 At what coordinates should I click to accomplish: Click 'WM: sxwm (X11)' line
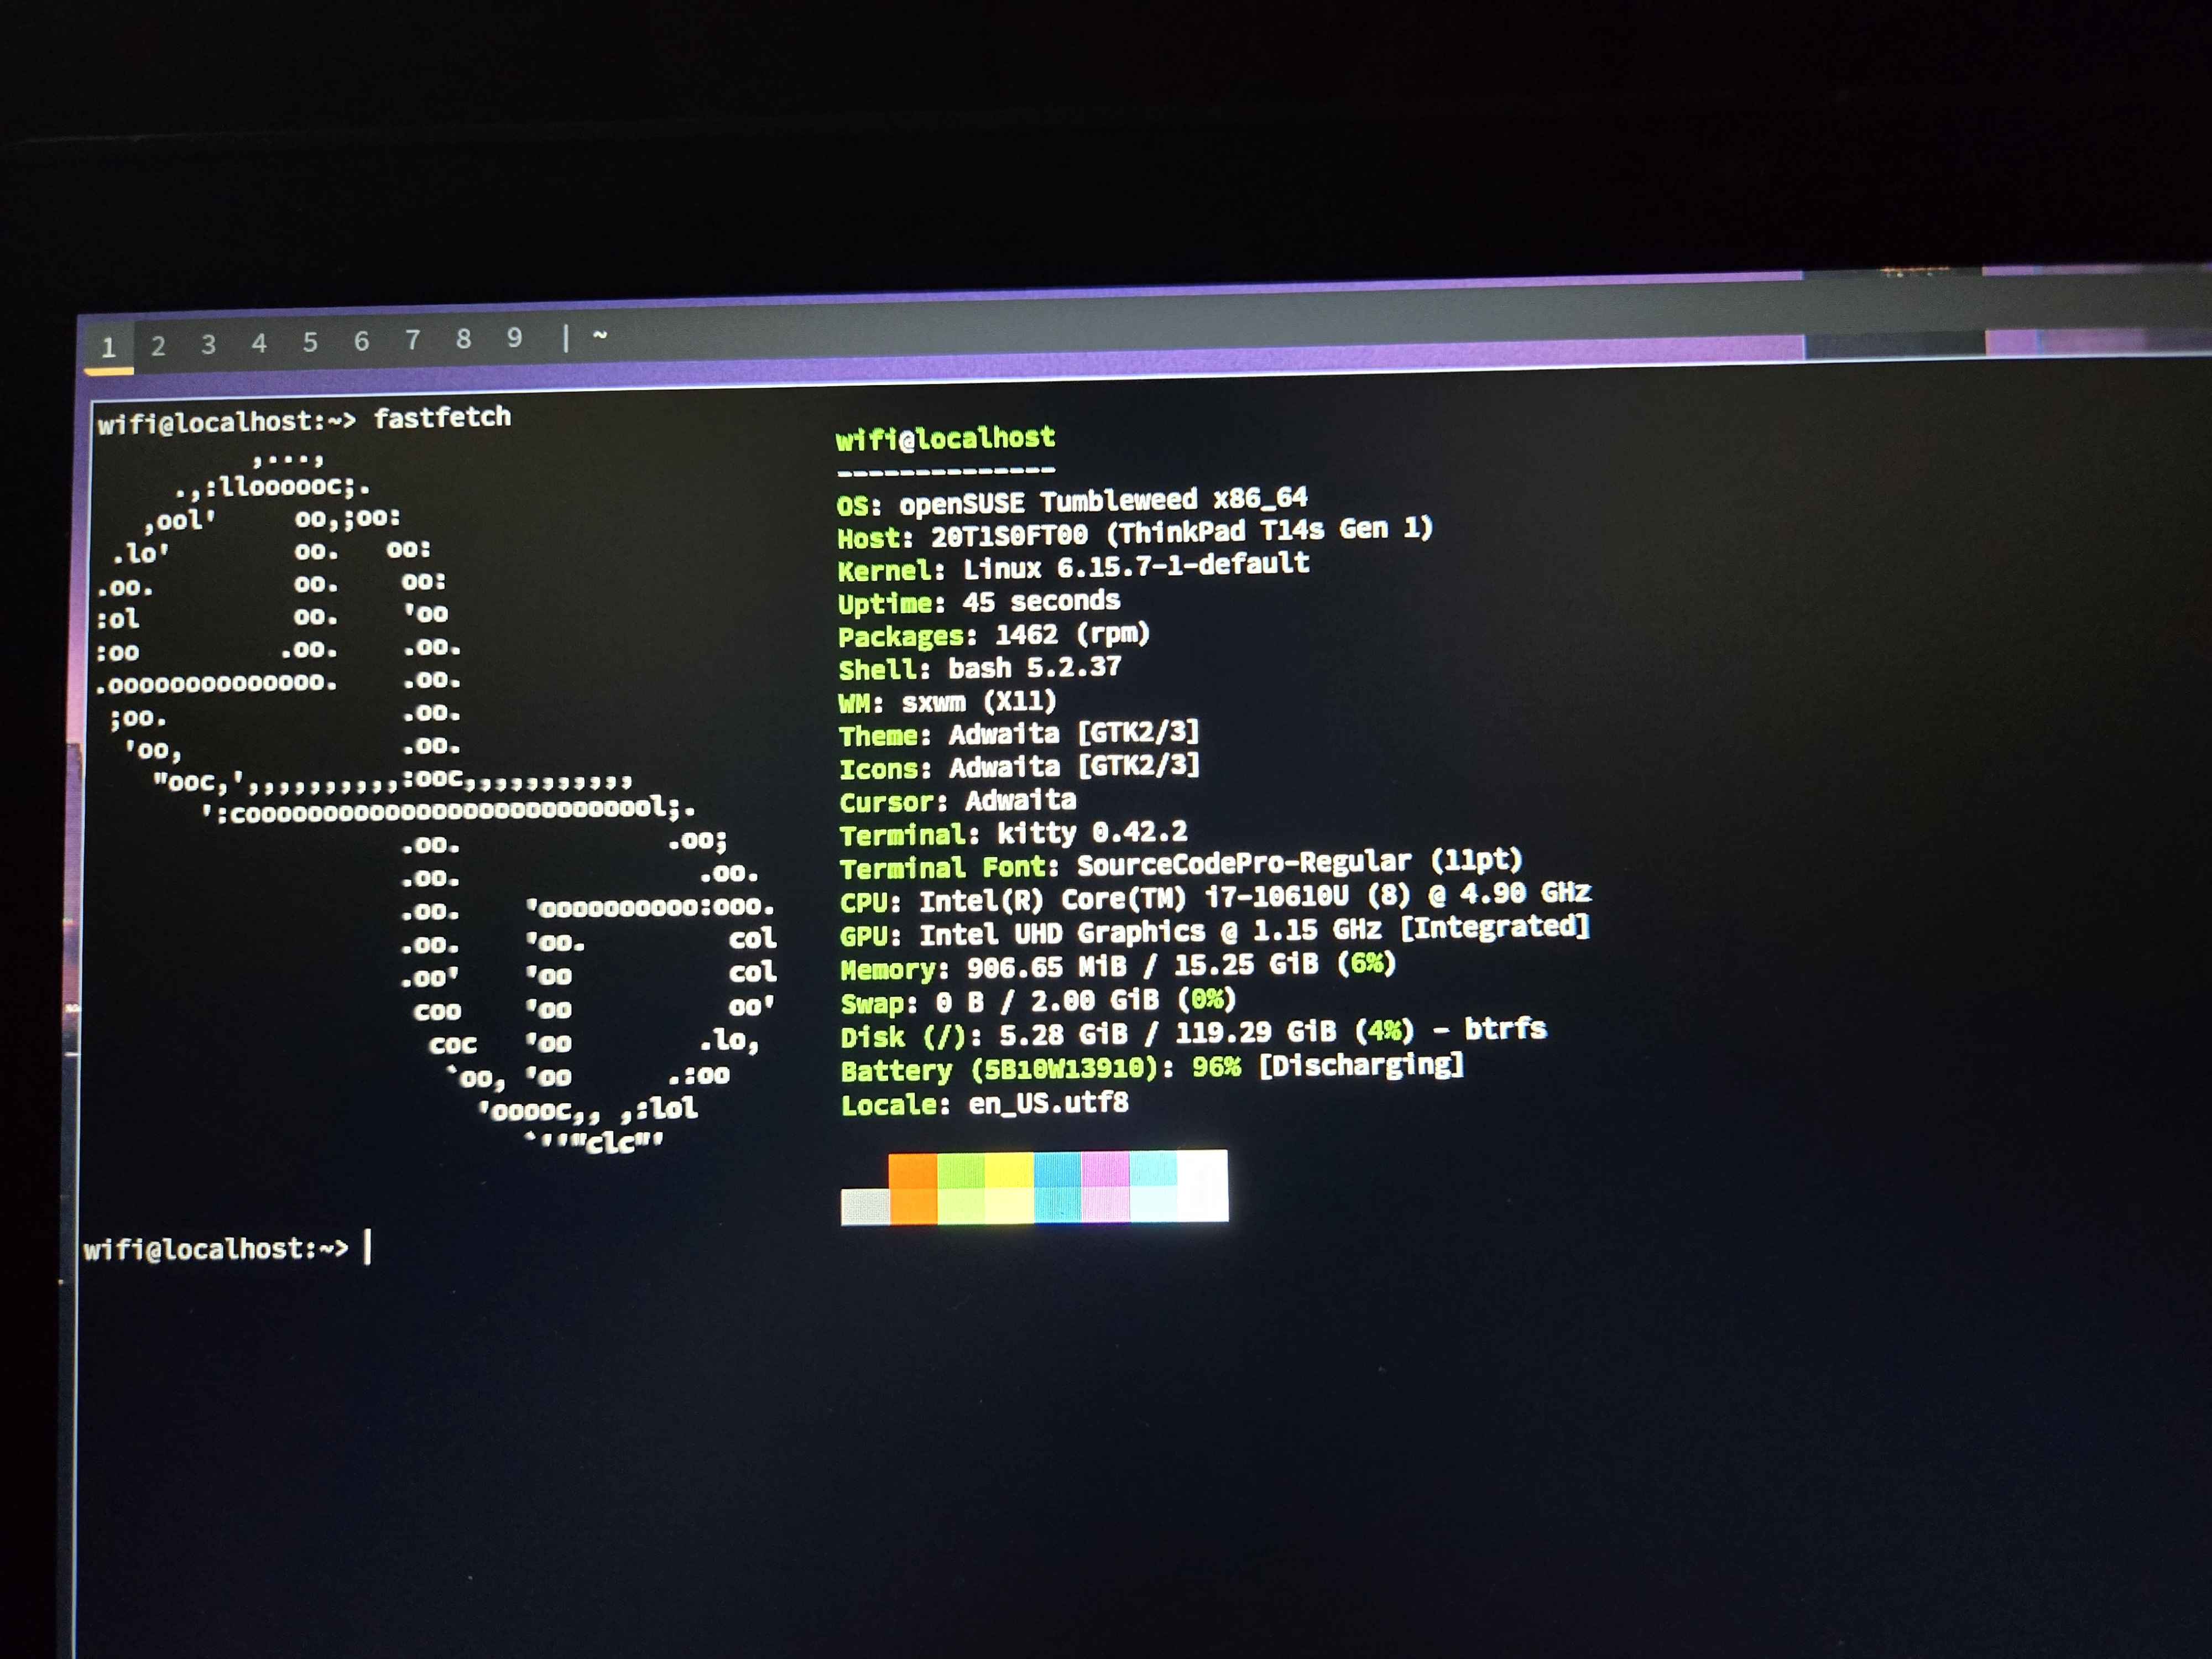point(947,702)
